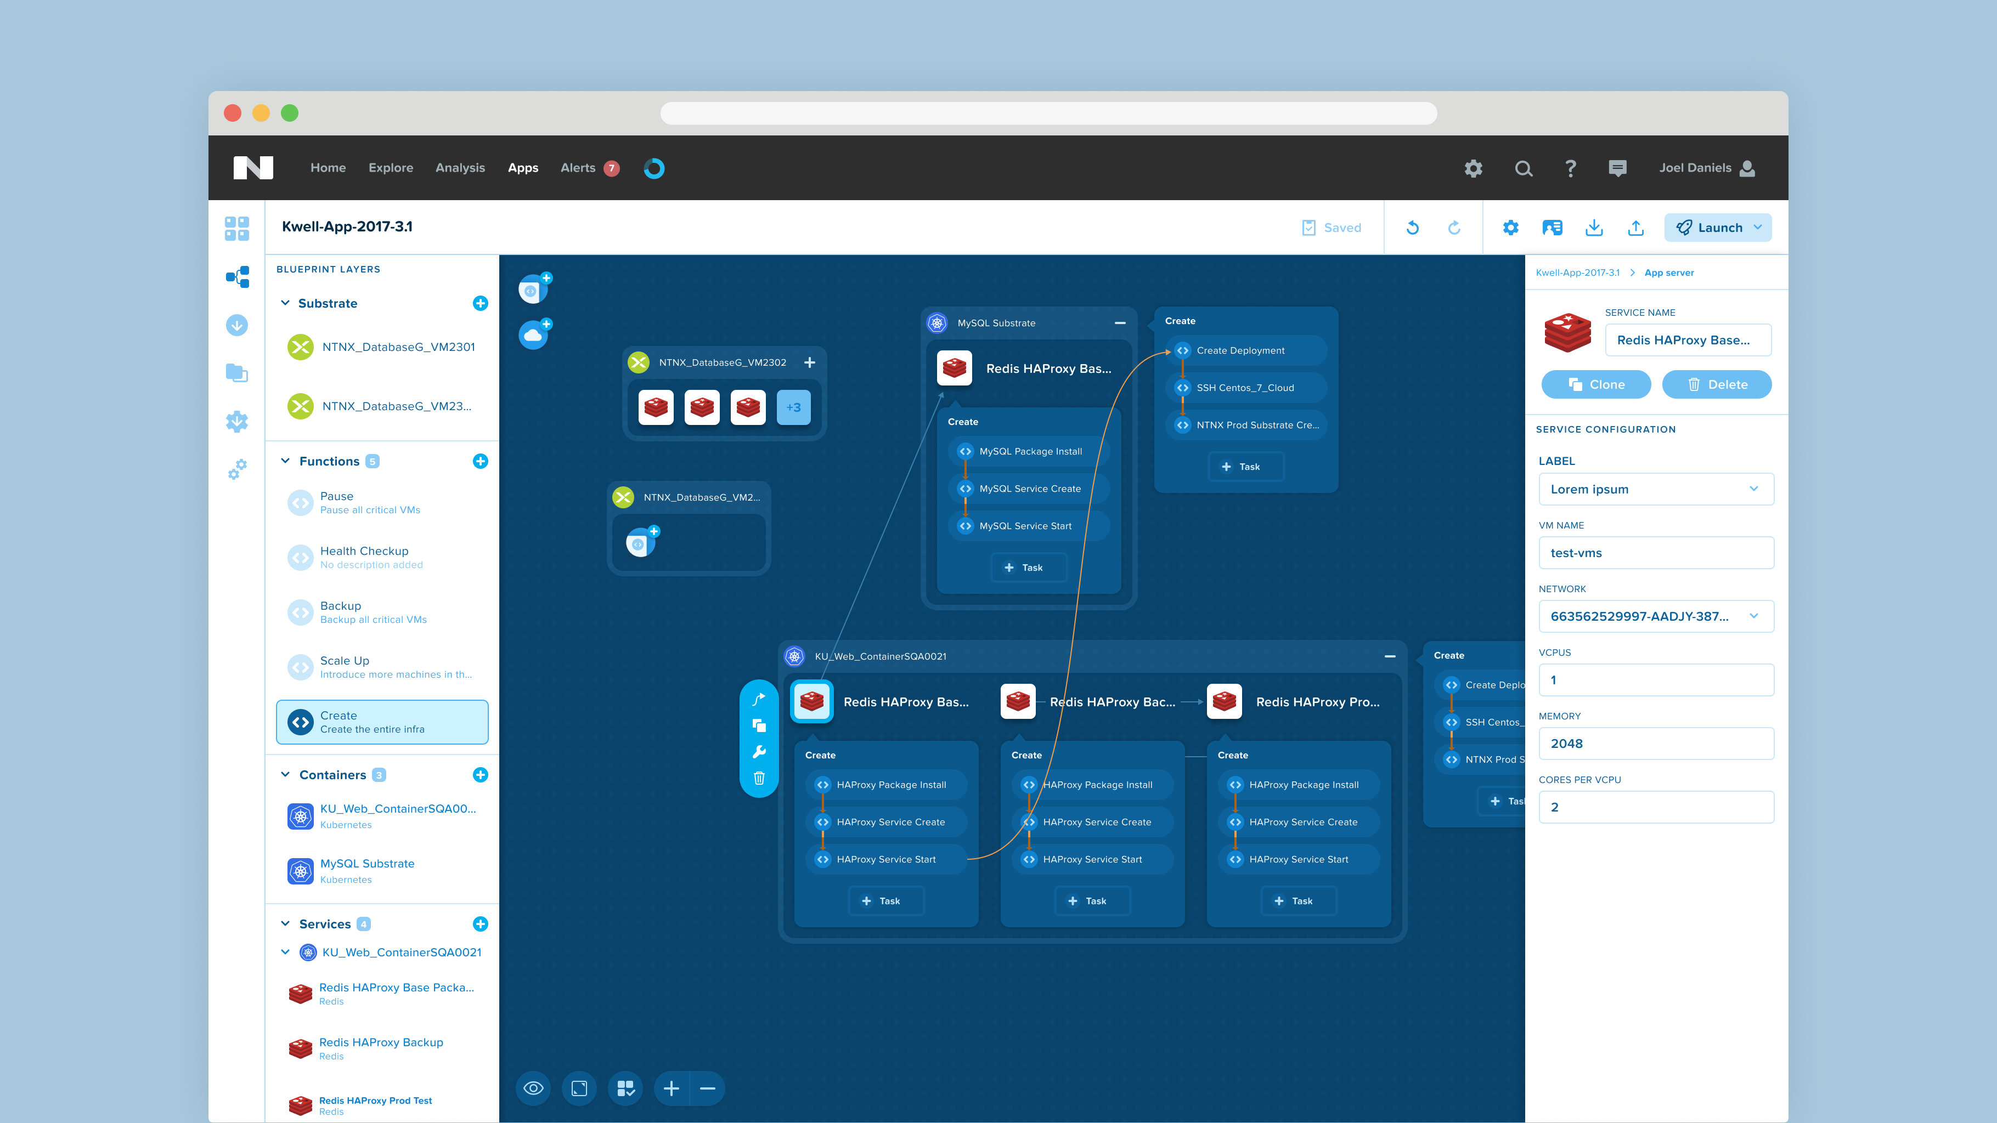Click the wrench tool in canvas toolbar
Image resolution: width=1997 pixels, height=1123 pixels.
click(x=759, y=752)
